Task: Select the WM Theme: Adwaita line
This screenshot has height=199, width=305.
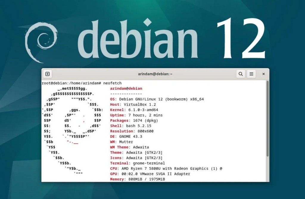Action: pos(129,147)
